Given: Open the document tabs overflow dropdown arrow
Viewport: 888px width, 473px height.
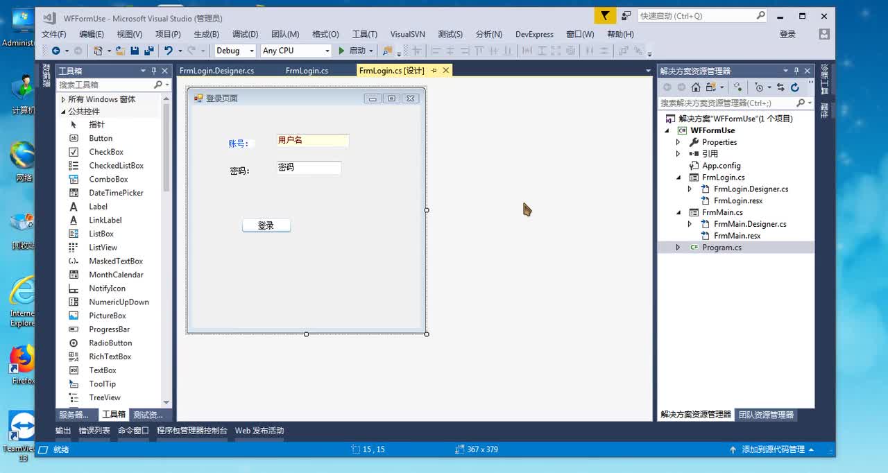Looking at the screenshot, I should [x=648, y=71].
